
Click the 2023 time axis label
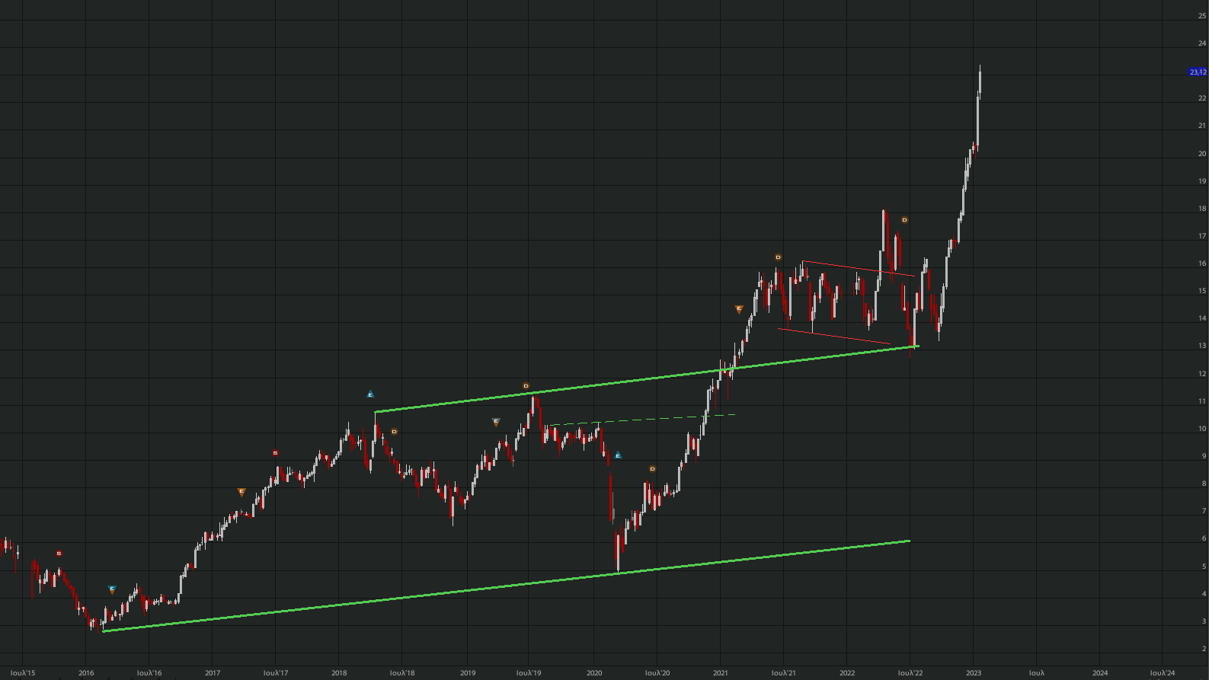coord(974,673)
